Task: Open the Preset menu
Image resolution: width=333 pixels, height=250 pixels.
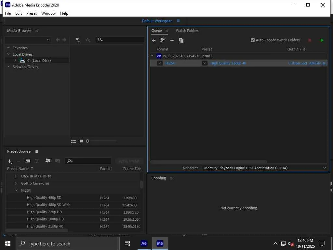Action: [x=32, y=13]
